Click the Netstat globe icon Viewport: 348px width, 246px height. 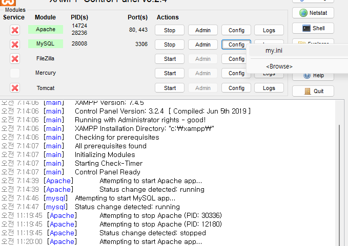tap(303, 13)
